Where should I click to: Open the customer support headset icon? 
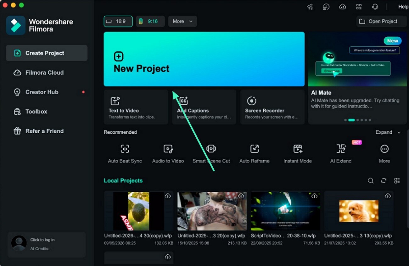[x=375, y=7]
